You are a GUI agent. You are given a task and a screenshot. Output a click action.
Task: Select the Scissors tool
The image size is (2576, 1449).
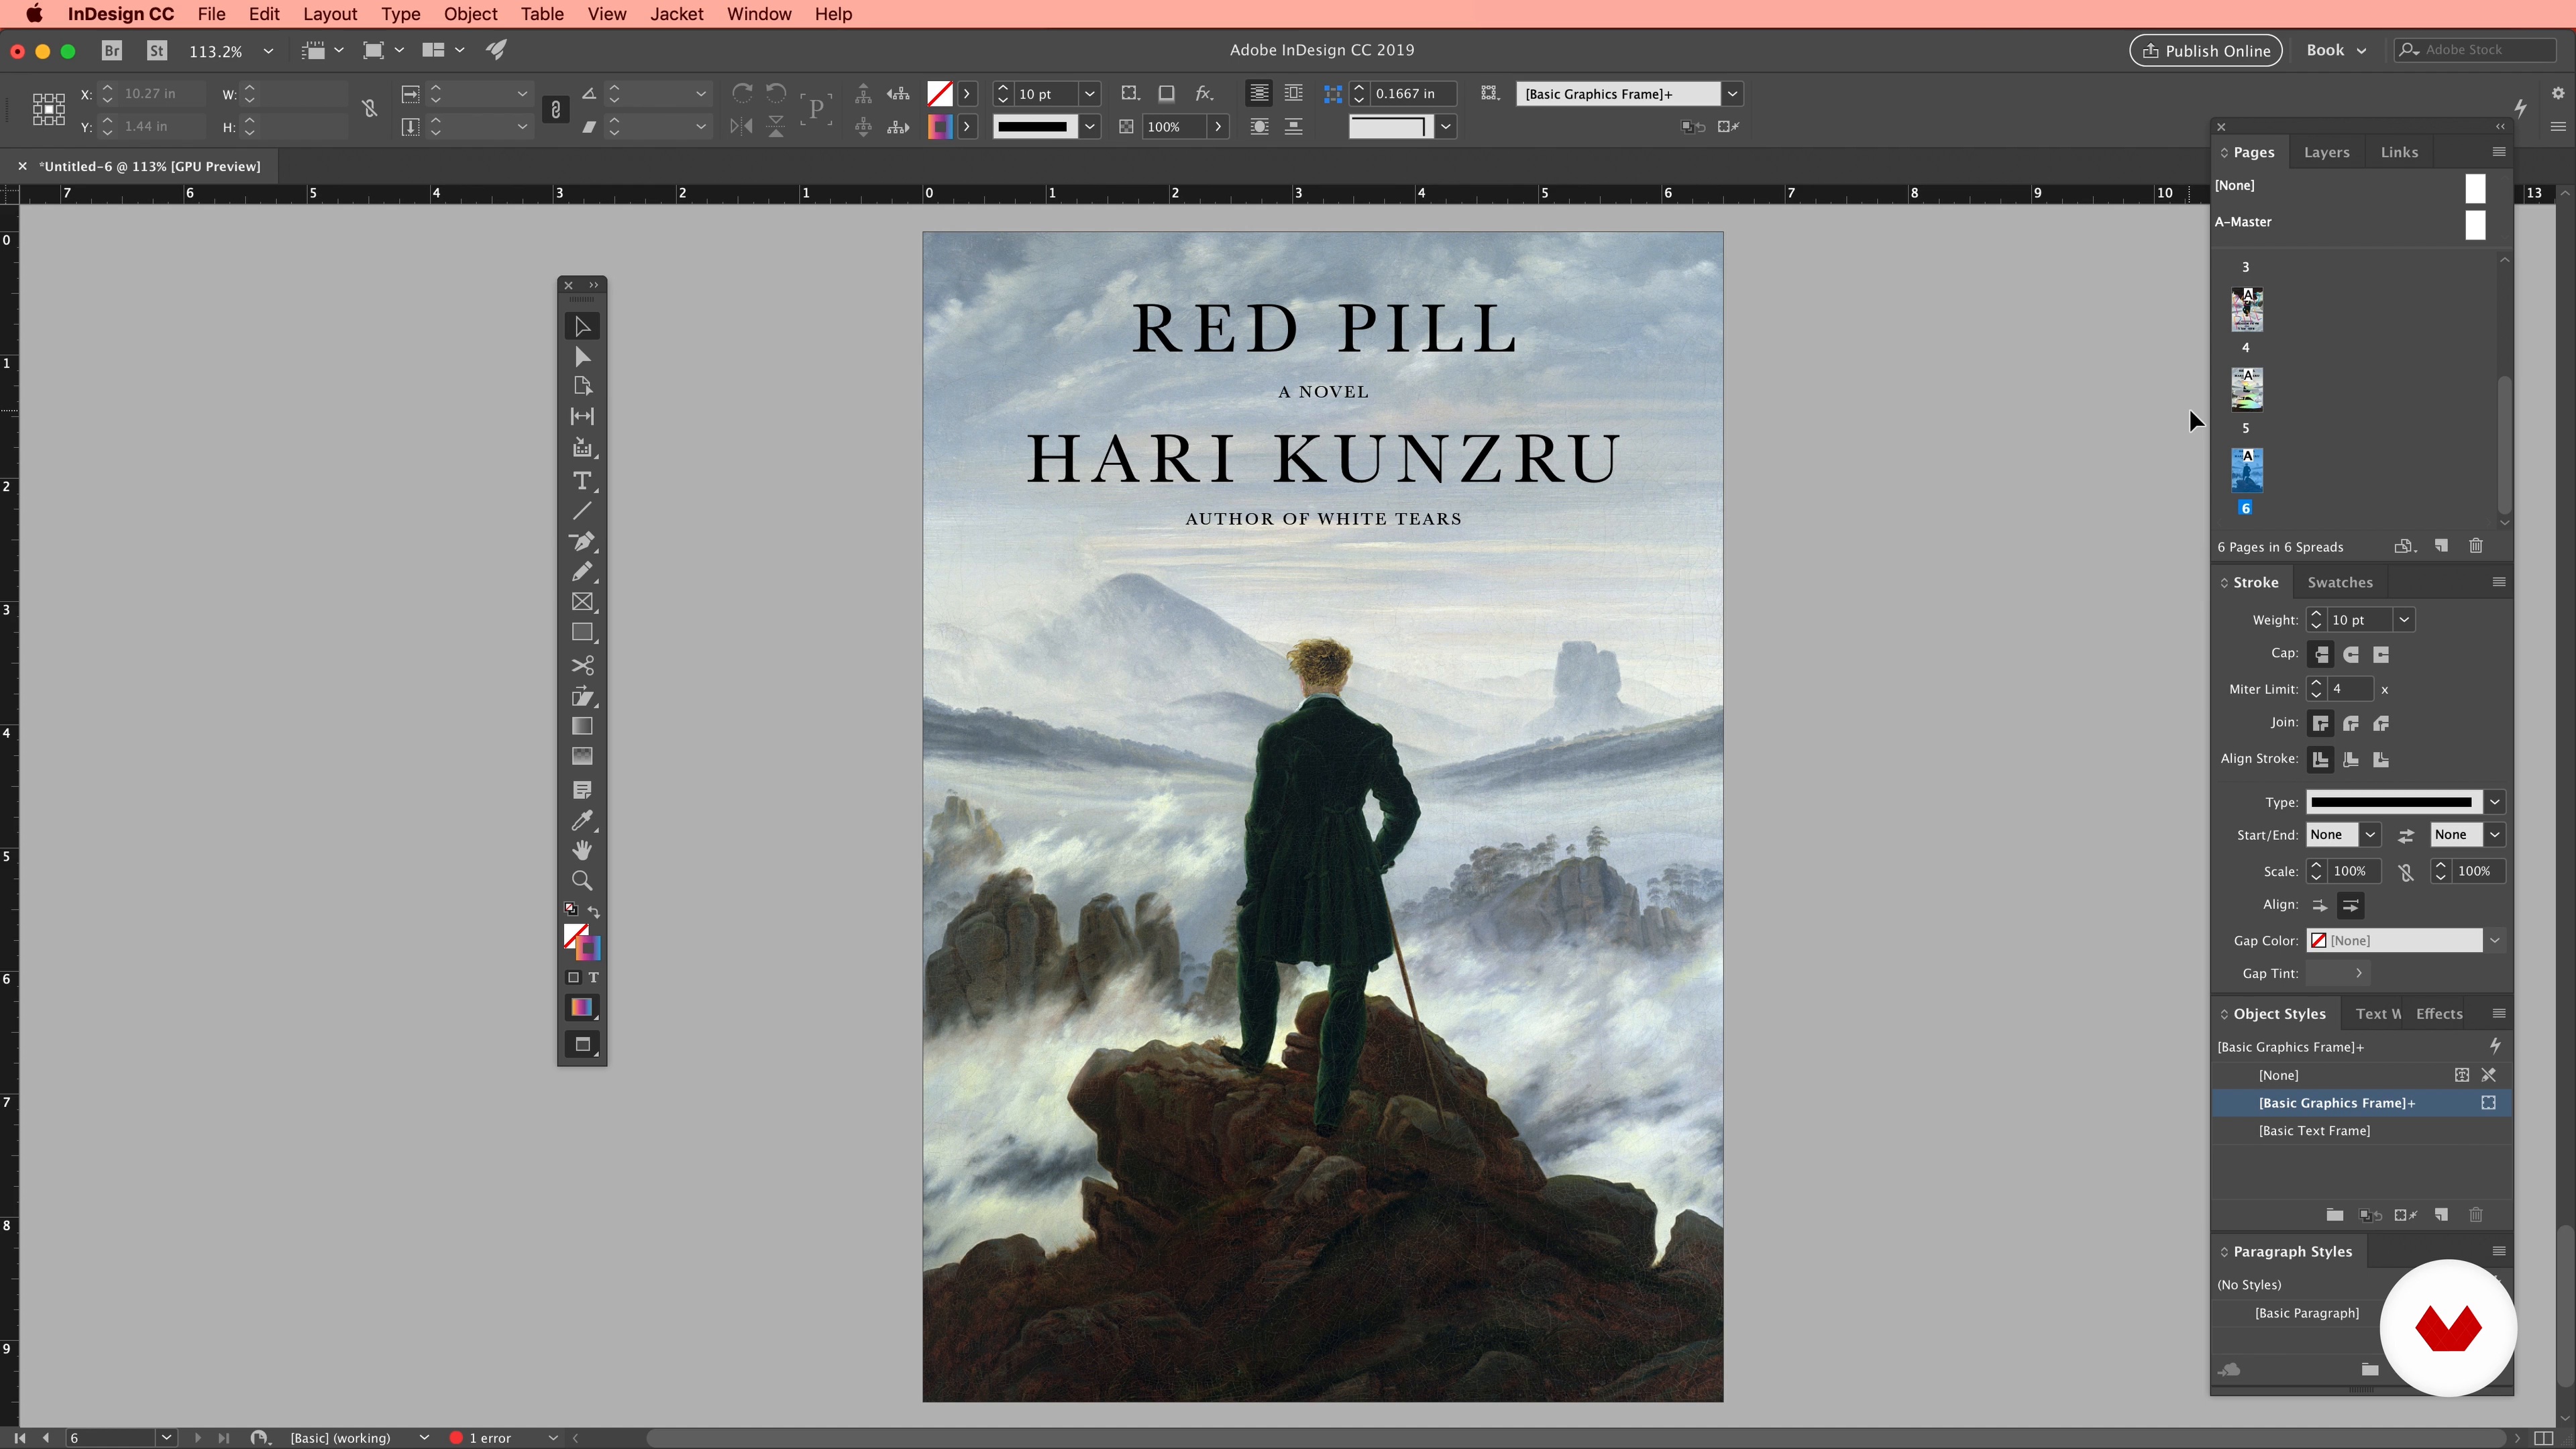(582, 665)
